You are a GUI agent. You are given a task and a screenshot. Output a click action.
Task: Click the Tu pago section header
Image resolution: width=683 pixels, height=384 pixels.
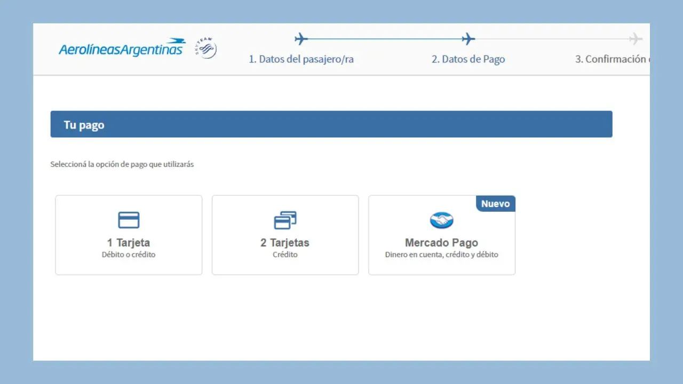pos(331,124)
